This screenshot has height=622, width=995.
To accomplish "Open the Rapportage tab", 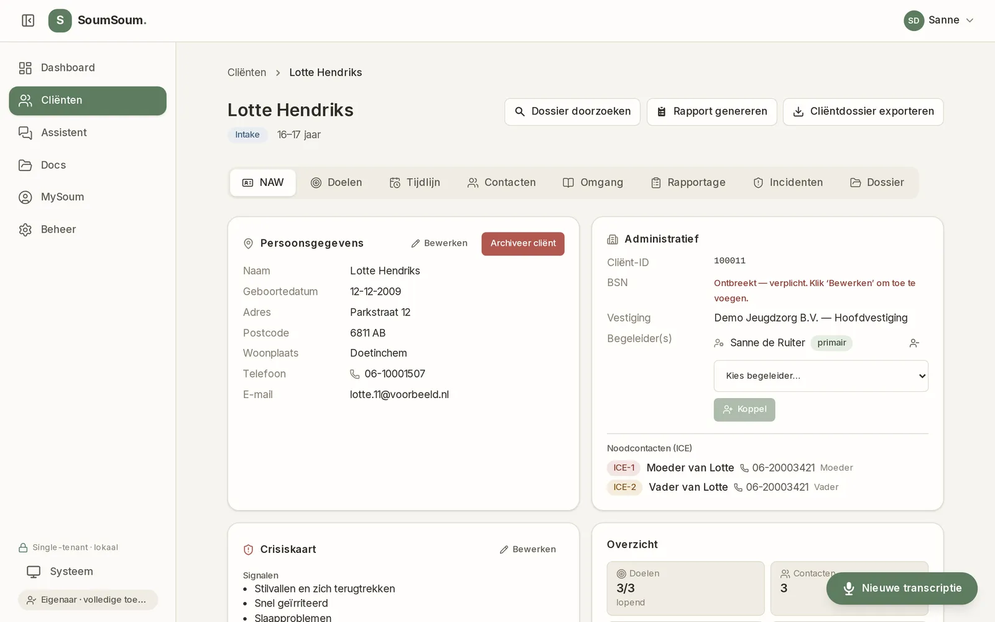I will coord(688,183).
